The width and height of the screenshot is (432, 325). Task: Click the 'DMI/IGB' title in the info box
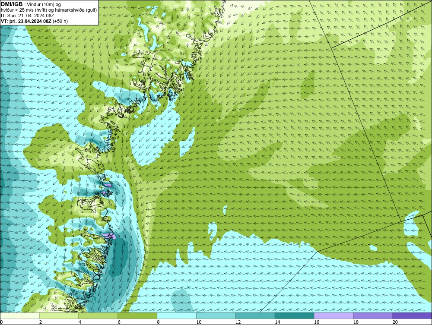point(12,4)
